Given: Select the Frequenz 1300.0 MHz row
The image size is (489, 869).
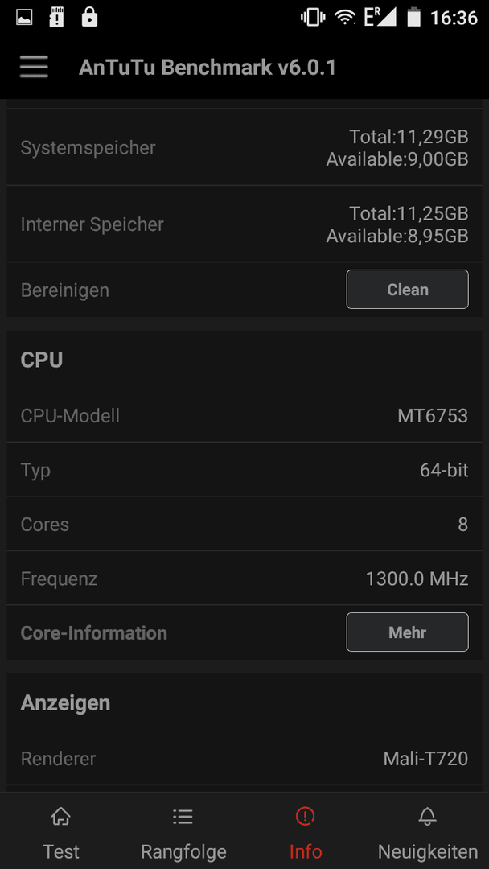Looking at the screenshot, I should 244,579.
